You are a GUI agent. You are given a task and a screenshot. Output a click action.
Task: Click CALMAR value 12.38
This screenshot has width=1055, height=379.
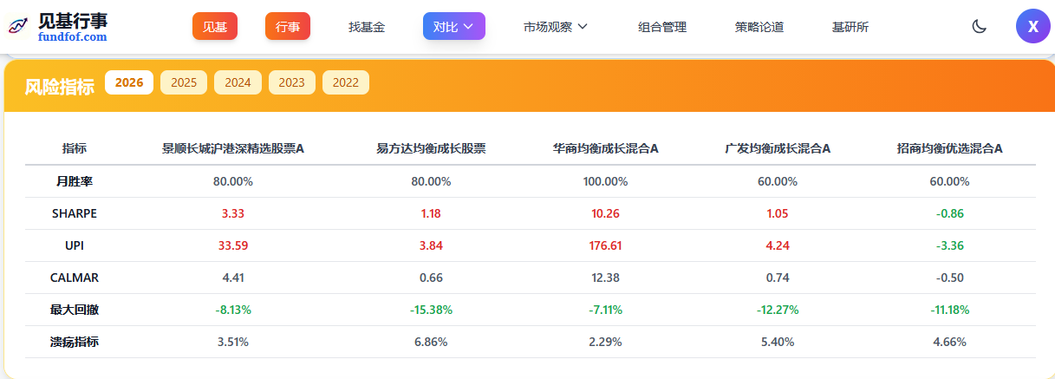click(x=605, y=278)
